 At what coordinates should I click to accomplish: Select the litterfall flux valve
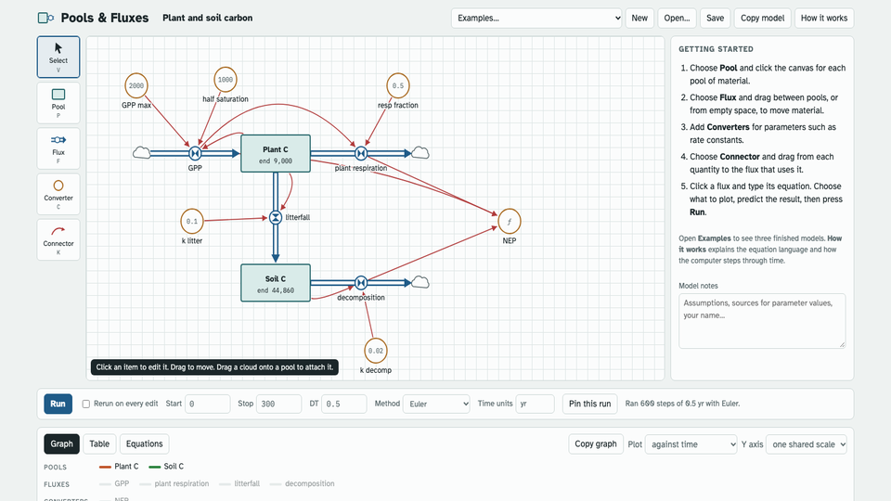276,217
